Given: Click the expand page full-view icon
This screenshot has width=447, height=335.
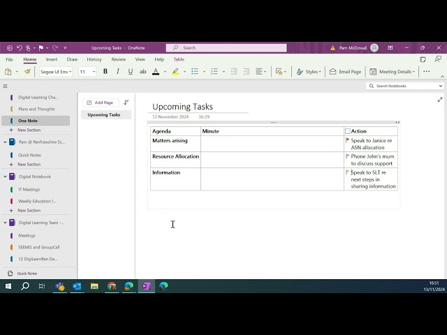Looking at the screenshot, I should coord(440,99).
